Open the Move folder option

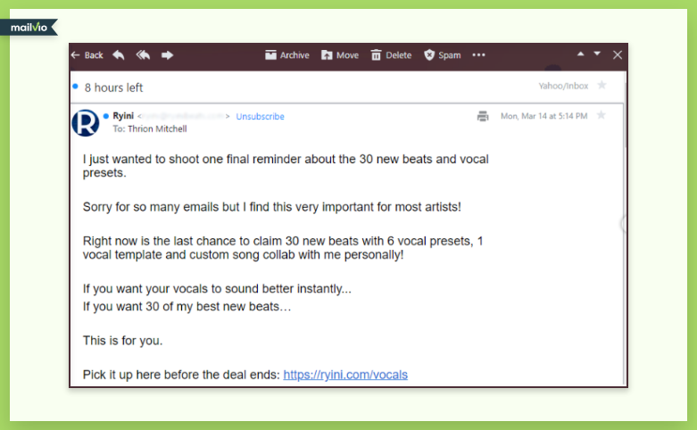click(340, 55)
